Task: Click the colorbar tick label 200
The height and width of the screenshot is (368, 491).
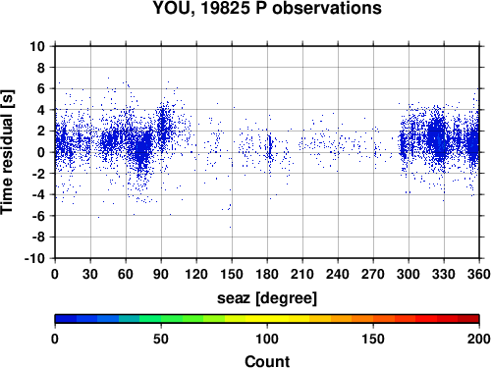Action: click(479, 339)
